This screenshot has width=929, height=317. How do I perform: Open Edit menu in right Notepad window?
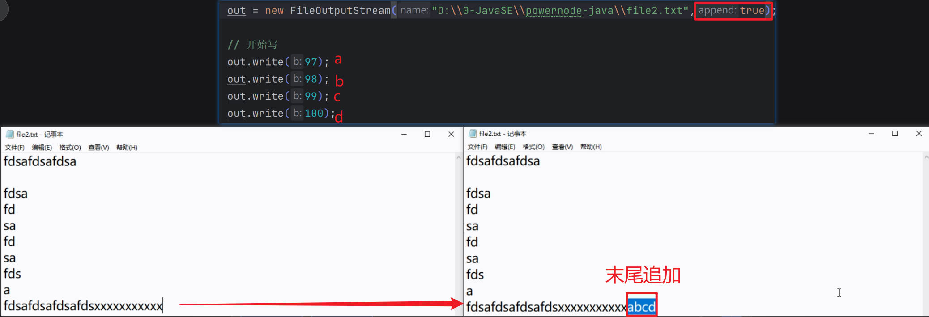tap(505, 147)
